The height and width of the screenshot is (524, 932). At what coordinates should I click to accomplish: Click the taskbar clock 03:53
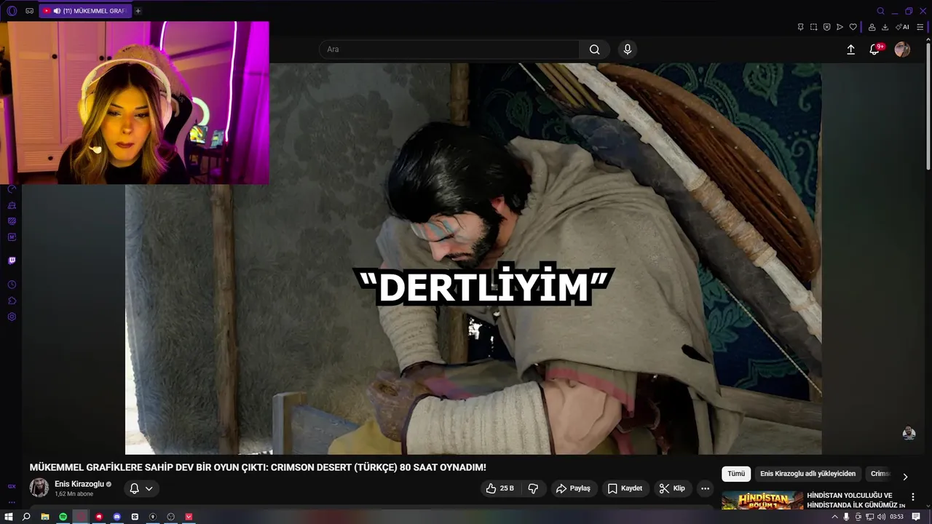pyautogui.click(x=897, y=517)
